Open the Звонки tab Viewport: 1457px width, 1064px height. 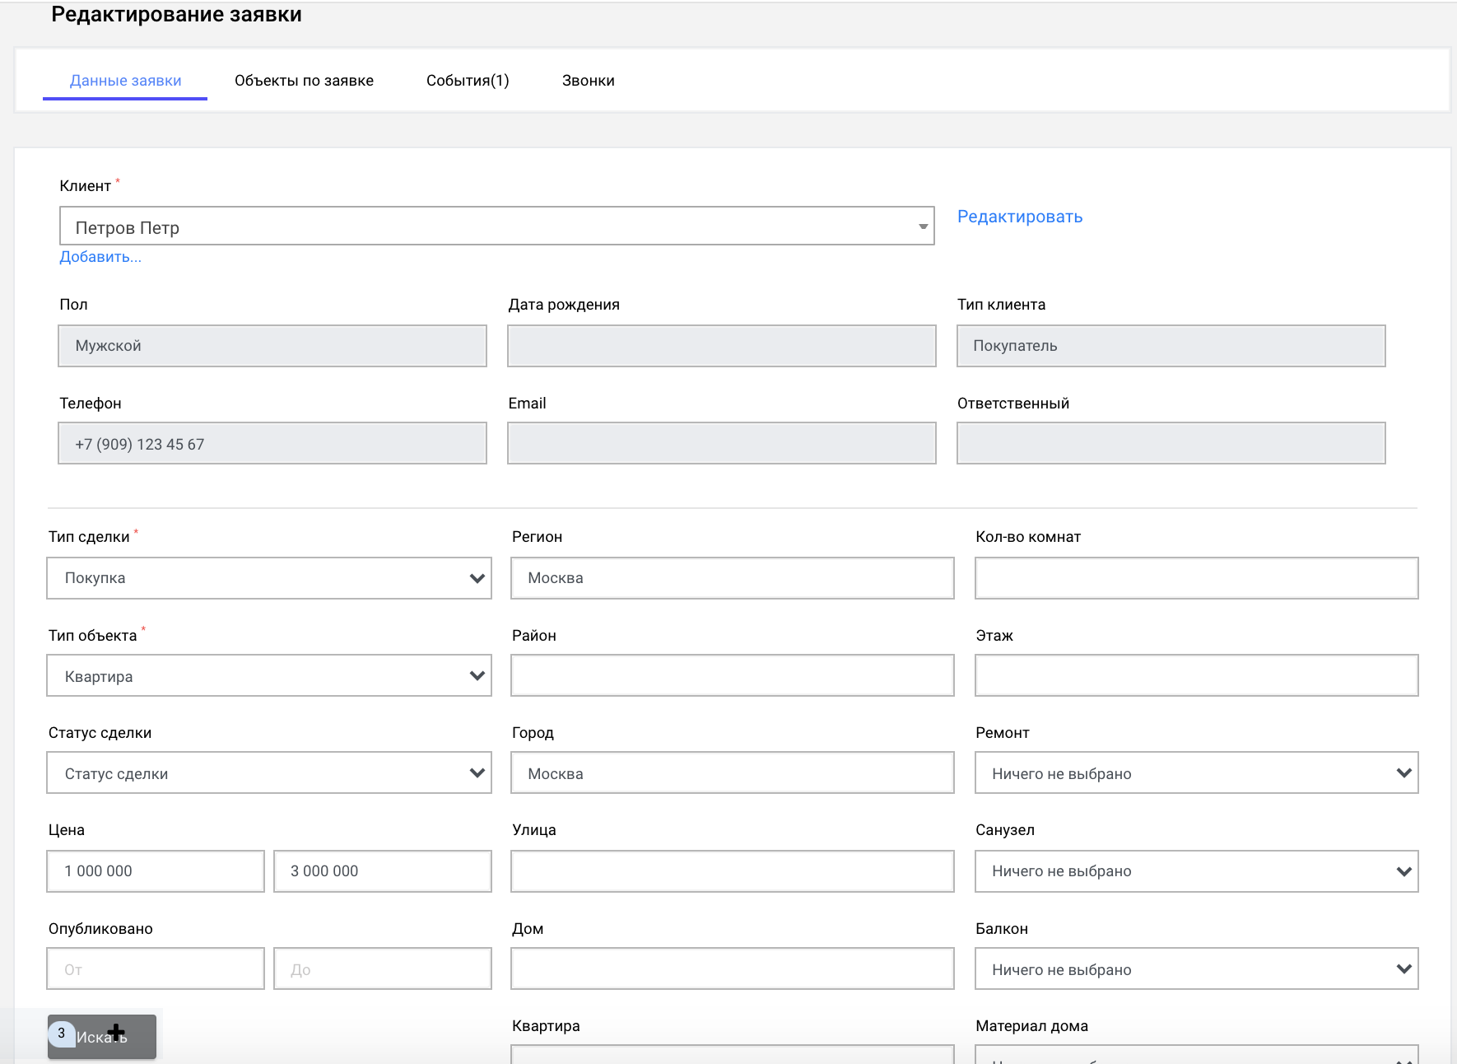(589, 81)
